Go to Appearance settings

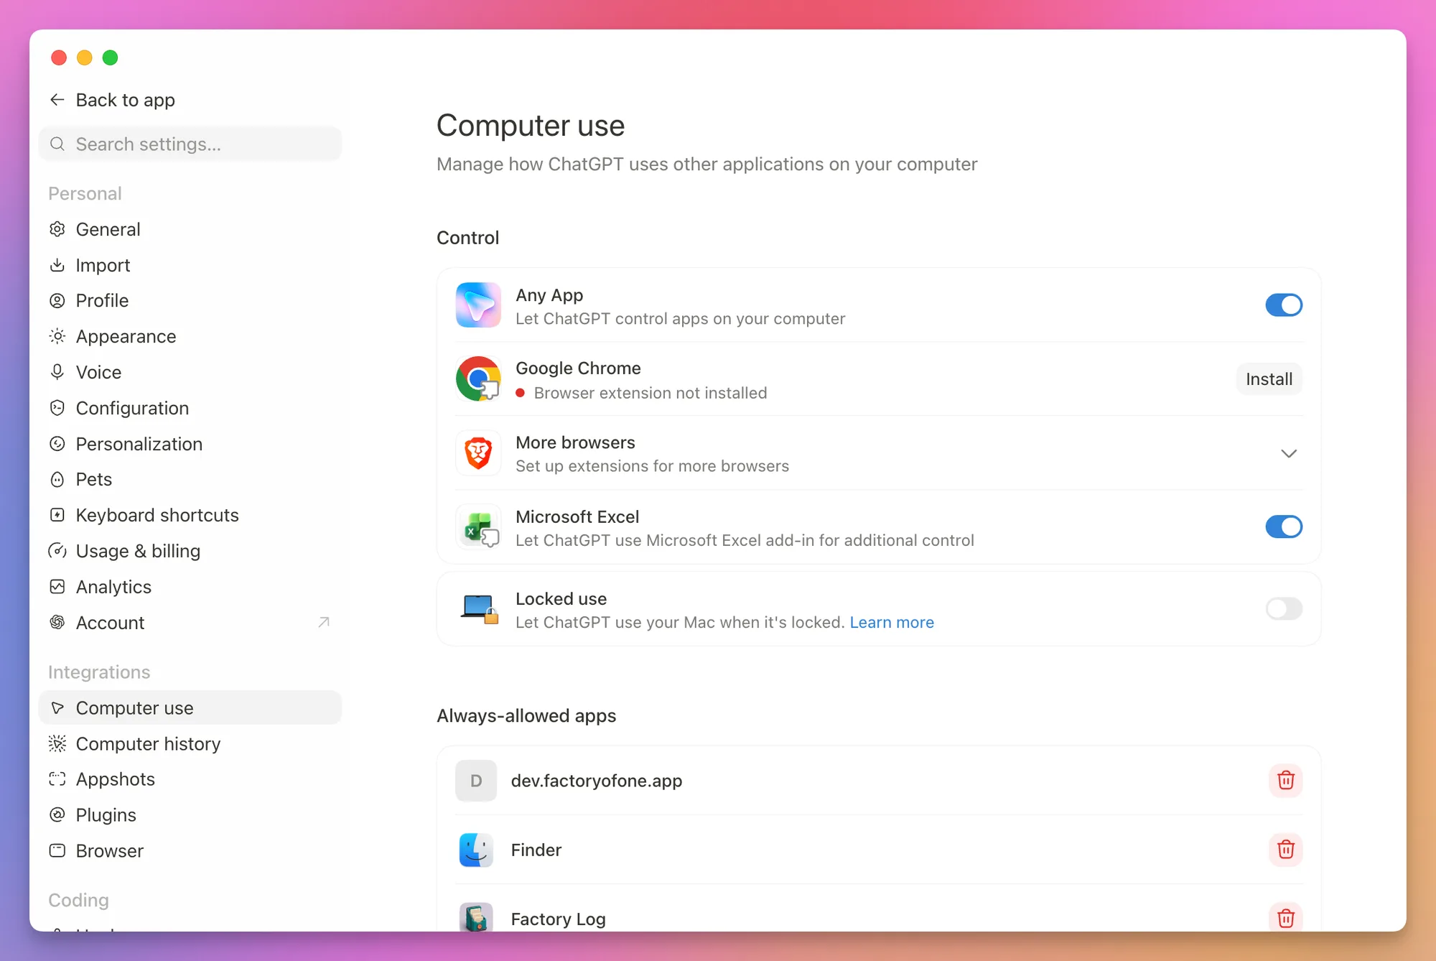coord(190,336)
